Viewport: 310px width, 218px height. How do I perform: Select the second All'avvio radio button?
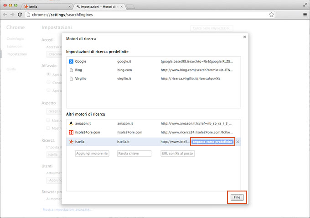pos(48,82)
